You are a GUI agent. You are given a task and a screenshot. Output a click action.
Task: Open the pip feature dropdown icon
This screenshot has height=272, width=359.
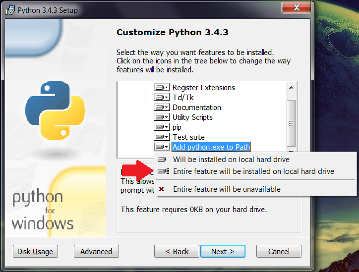(162, 127)
